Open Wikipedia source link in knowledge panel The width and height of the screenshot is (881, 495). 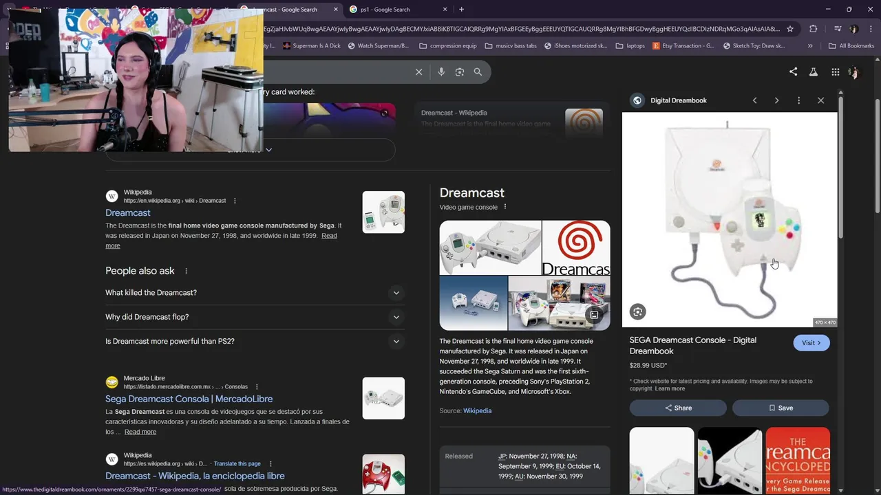[477, 411]
